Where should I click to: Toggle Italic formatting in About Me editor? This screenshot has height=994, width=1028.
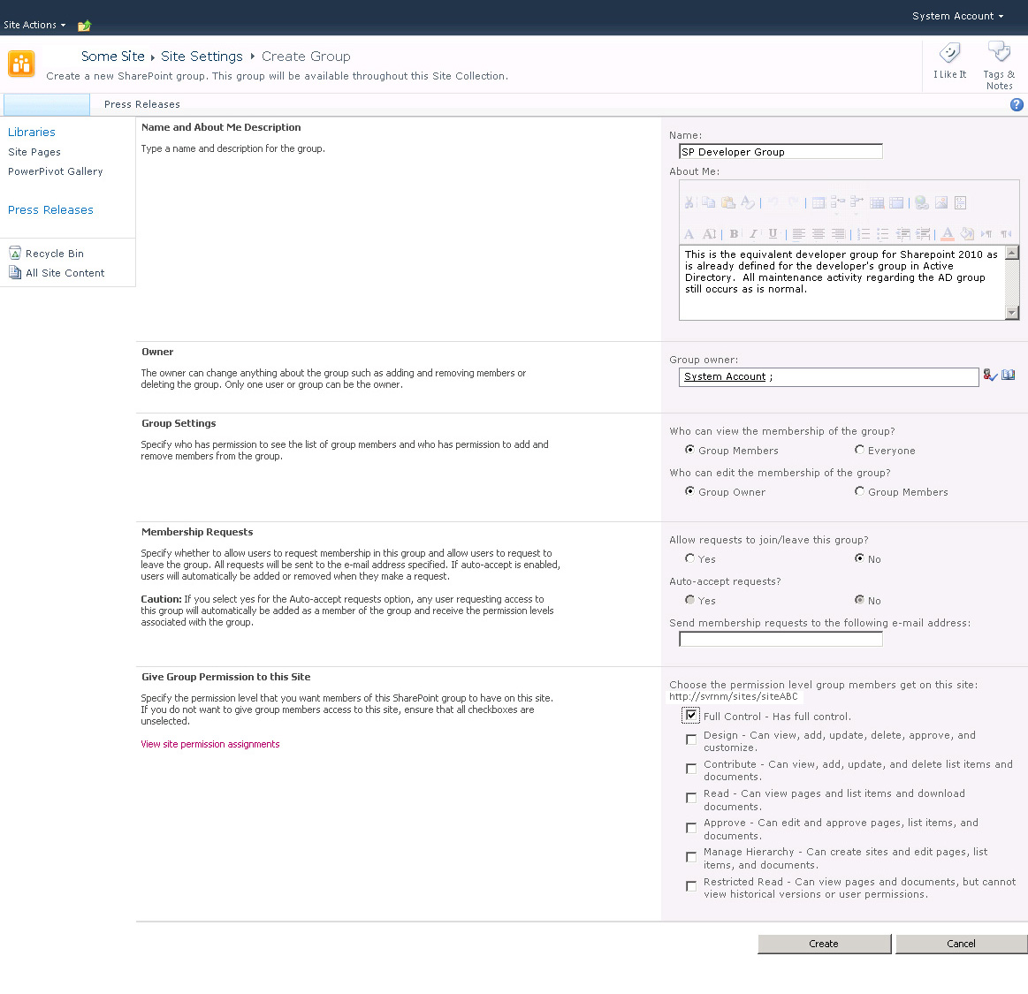point(753,233)
